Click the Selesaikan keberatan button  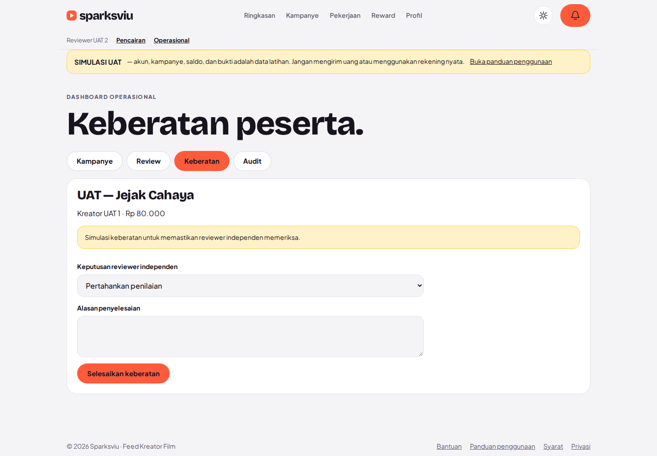point(123,373)
